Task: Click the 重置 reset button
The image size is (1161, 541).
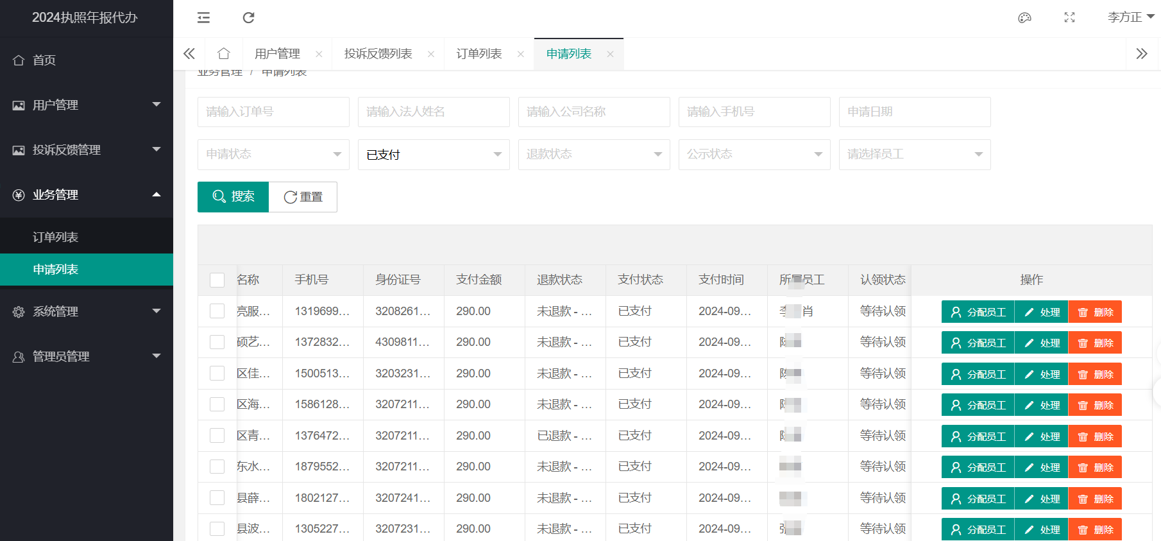Action: (303, 197)
